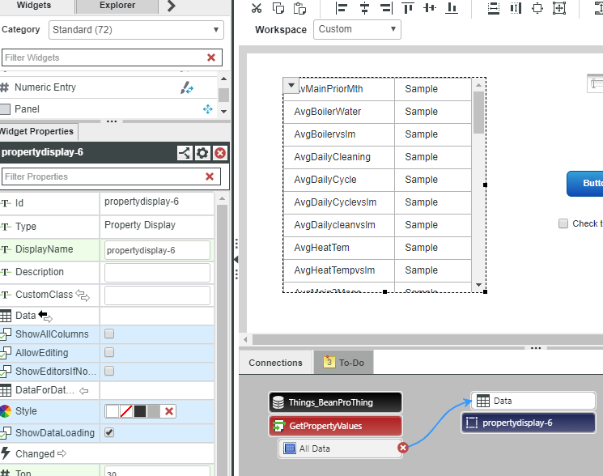This screenshot has height=476, width=603.
Task: Switch to the Widgets tab
Action: pos(34,6)
